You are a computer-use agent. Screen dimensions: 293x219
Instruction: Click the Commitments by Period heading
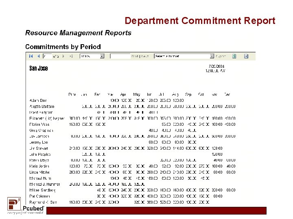(63, 47)
